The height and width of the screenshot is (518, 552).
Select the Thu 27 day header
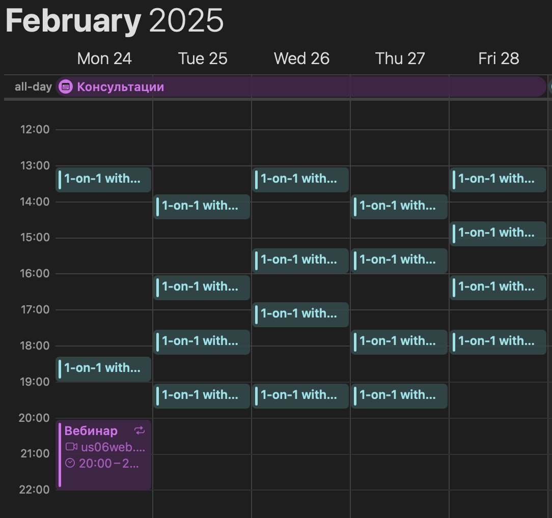(400, 59)
